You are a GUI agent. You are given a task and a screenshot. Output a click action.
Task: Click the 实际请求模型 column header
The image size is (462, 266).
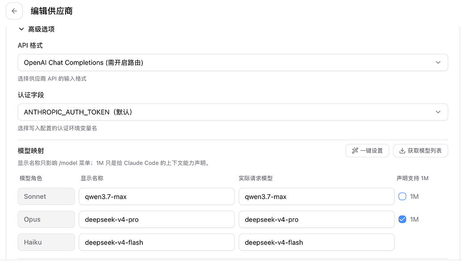tap(255, 178)
